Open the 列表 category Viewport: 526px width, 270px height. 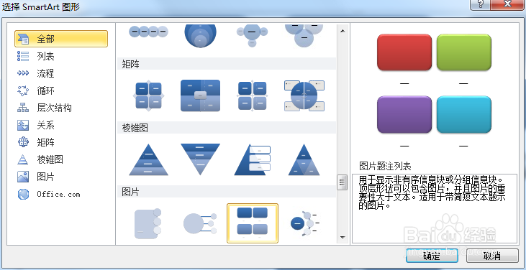[x=45, y=56]
